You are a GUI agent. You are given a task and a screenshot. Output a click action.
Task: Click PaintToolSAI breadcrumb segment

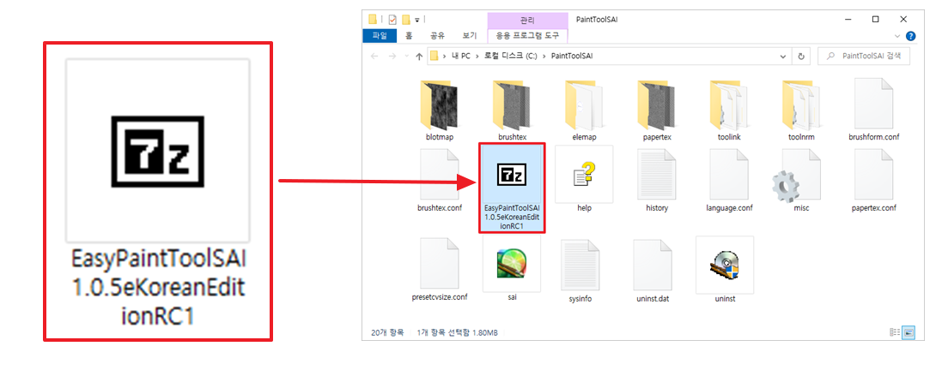572,56
